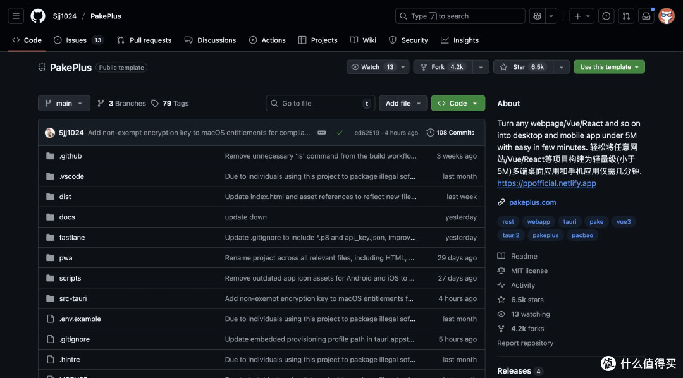The height and width of the screenshot is (378, 683).
Task: Click the dist folder icon
Action: (50, 197)
